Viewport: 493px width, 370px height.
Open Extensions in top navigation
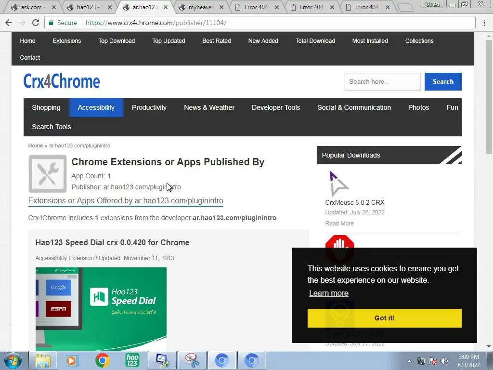pyautogui.click(x=66, y=41)
